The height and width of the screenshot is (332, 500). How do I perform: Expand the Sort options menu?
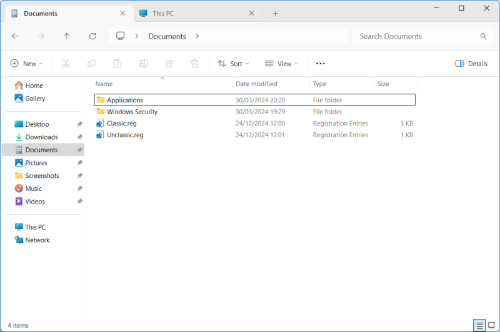click(233, 64)
